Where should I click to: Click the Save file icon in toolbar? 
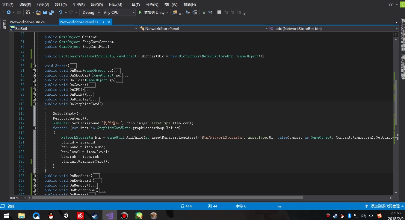pos(45,13)
